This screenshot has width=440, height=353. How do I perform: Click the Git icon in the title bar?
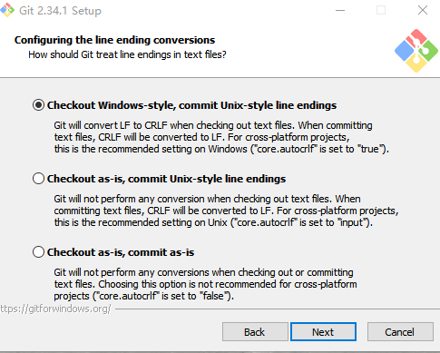tap(7, 10)
